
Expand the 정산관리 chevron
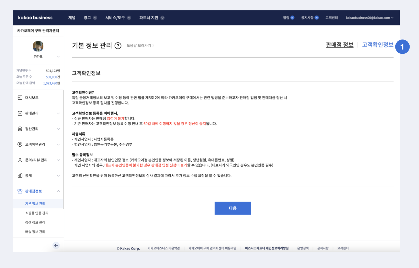click(58, 129)
